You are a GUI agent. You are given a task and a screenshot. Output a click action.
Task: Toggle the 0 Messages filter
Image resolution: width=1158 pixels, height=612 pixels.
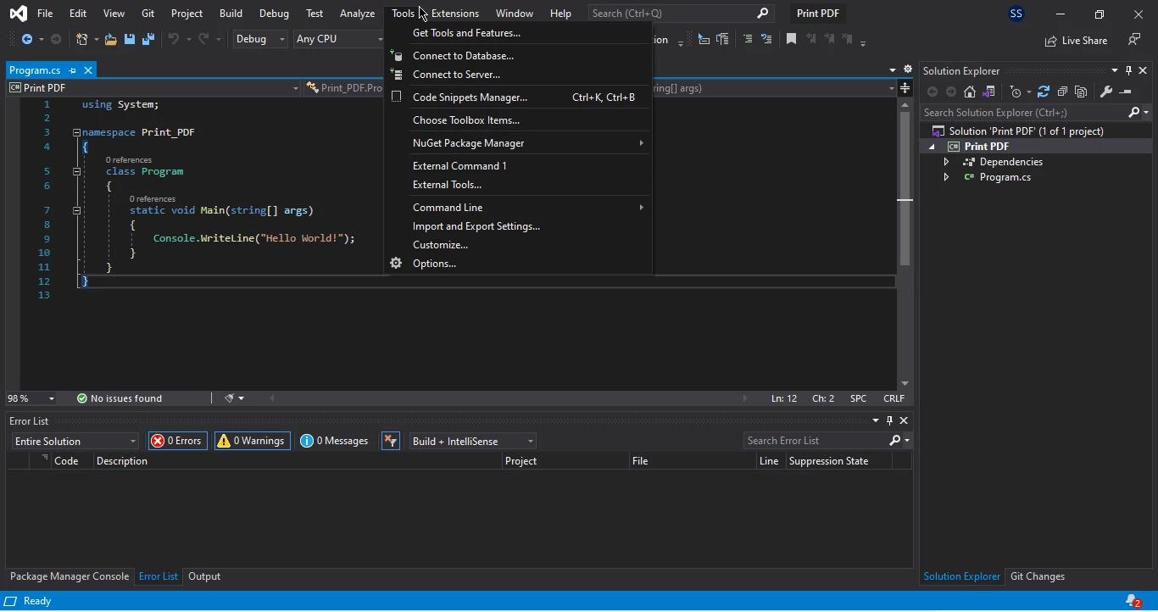334,441
